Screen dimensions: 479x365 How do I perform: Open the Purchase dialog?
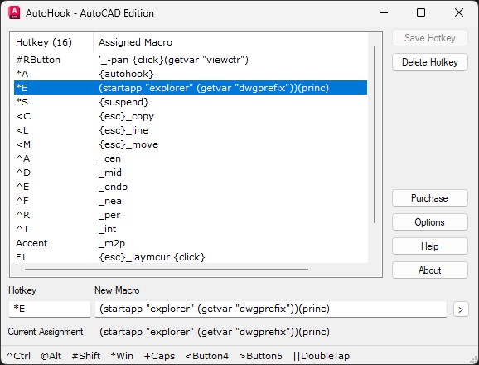tap(430, 198)
